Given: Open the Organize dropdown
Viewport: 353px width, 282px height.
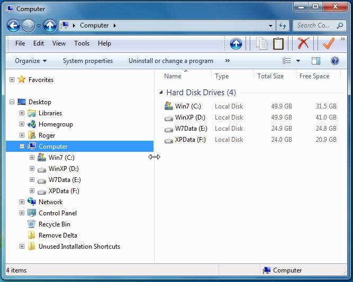Looking at the screenshot, I should click(31, 61).
